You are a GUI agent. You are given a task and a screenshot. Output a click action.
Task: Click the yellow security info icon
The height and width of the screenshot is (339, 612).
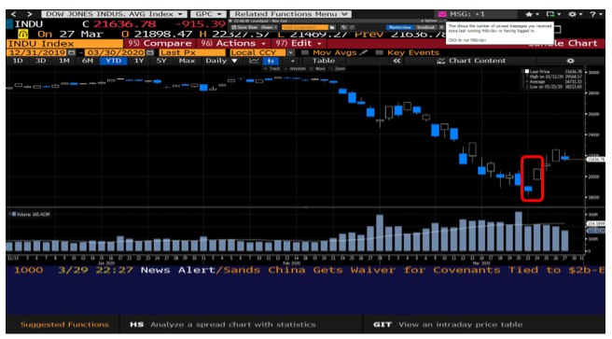pos(22,35)
